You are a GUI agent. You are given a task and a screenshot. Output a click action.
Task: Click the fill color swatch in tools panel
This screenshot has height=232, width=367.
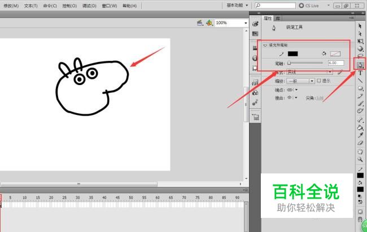[x=360, y=189]
